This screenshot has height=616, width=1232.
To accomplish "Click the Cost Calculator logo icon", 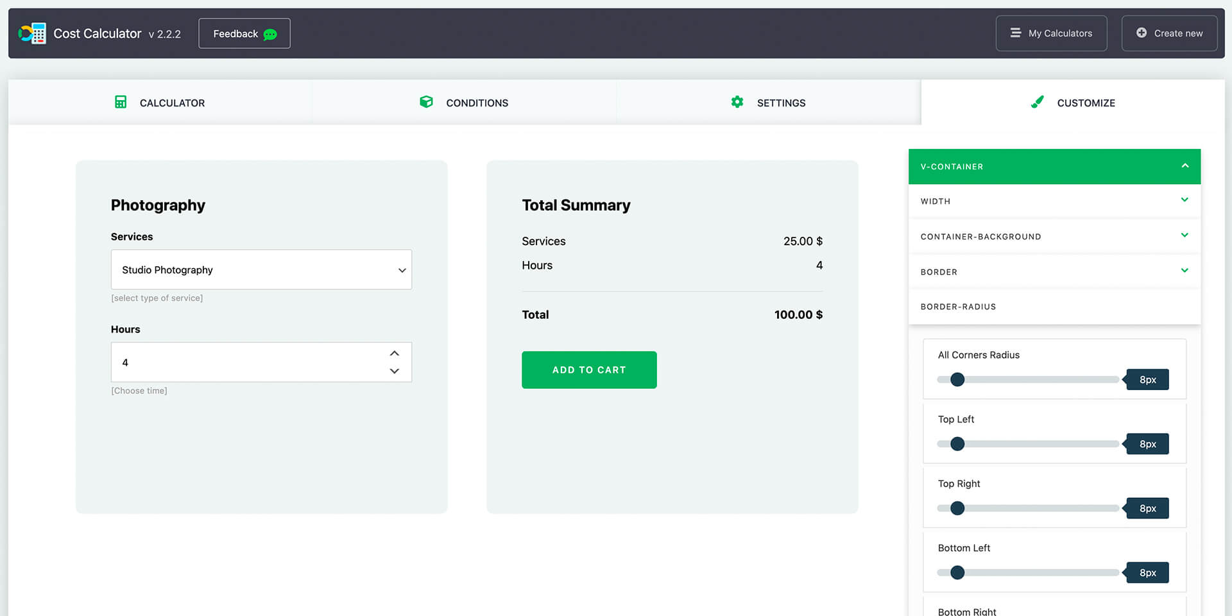I will [x=32, y=33].
